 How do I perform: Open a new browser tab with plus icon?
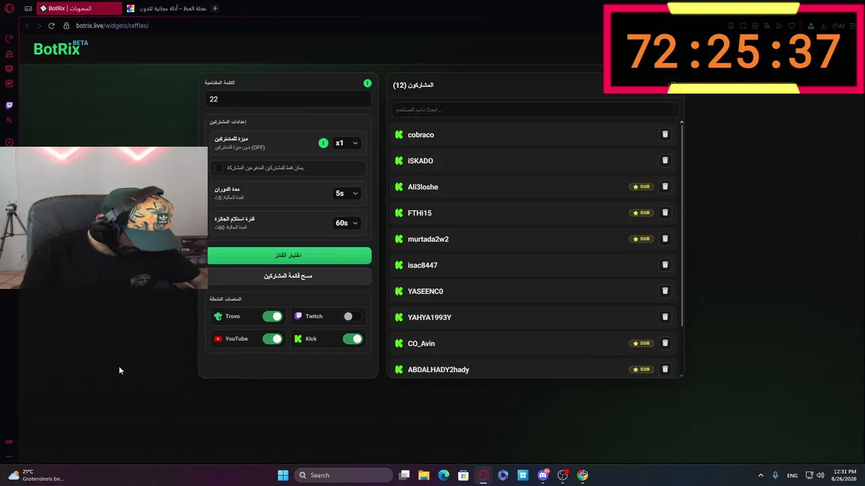215,8
